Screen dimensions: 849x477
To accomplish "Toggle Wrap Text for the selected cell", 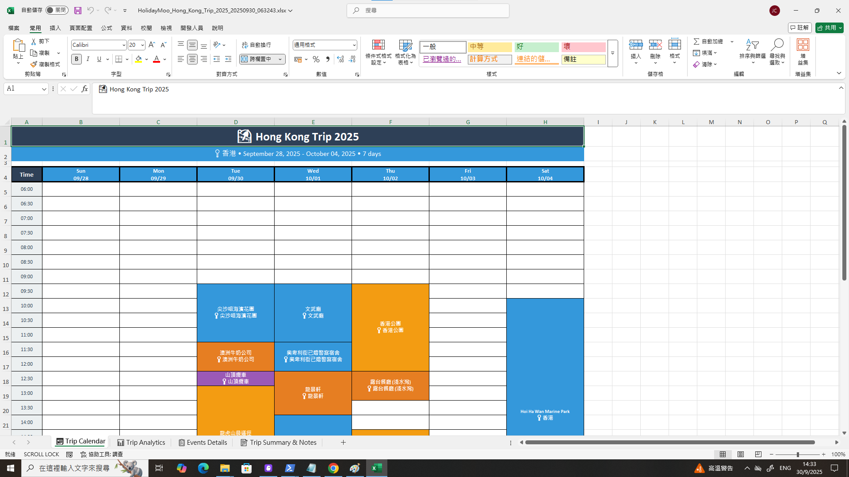I will [x=256, y=45].
